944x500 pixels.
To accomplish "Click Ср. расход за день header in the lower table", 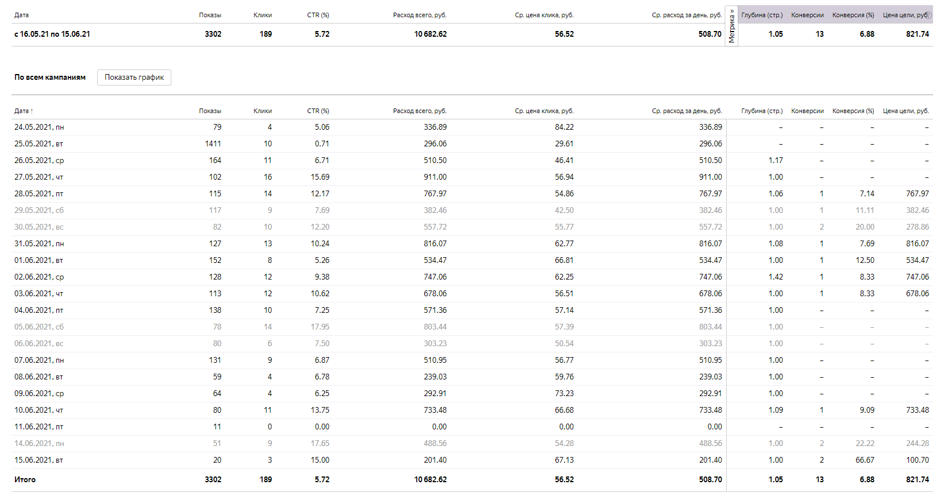I will (x=687, y=111).
